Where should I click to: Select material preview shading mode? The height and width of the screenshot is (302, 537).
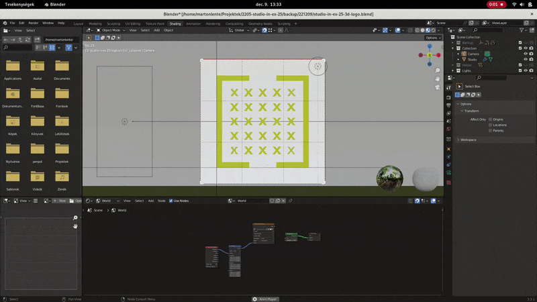coord(428,30)
